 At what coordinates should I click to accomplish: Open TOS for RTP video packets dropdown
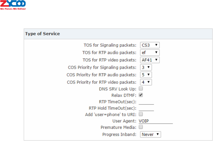(150, 60)
